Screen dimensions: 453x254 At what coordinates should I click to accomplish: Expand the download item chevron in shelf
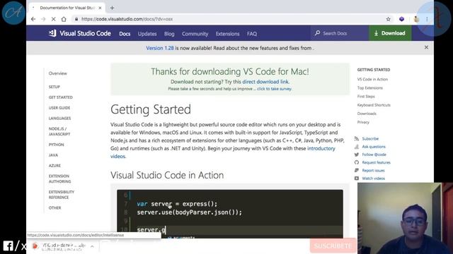pyautogui.click(x=92, y=246)
